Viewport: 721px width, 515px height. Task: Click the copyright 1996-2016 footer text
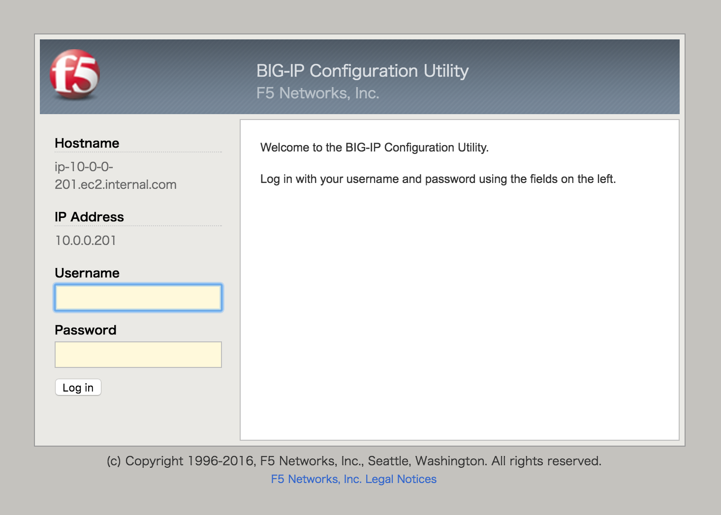click(354, 461)
